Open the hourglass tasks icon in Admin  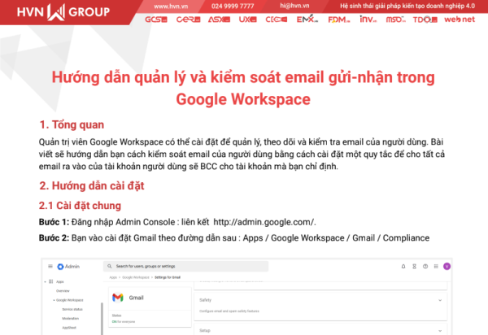[x=414, y=266]
